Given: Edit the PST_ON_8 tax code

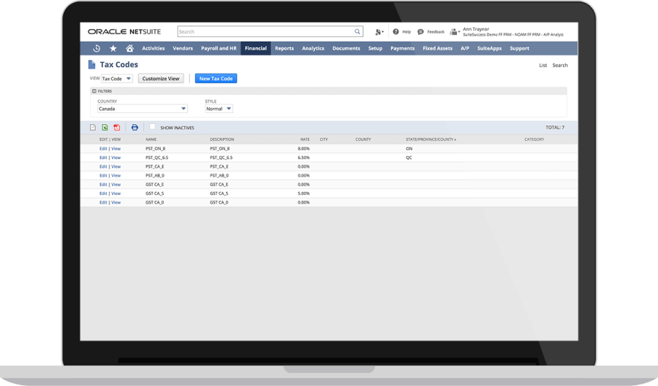Looking at the screenshot, I should click(x=103, y=149).
